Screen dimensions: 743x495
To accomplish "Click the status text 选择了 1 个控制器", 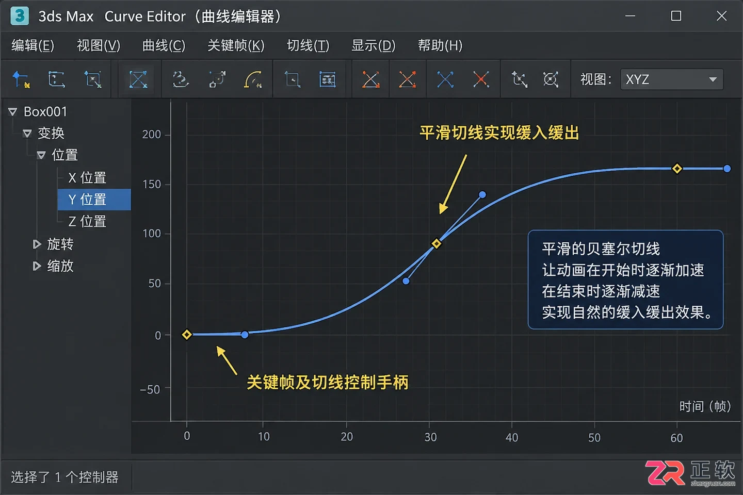I will coord(64,477).
